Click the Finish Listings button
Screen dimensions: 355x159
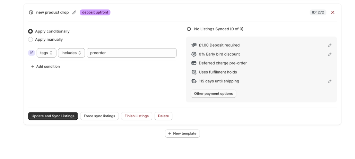coord(137,116)
